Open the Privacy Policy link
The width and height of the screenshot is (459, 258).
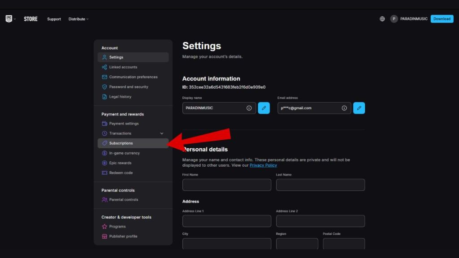tap(263, 165)
